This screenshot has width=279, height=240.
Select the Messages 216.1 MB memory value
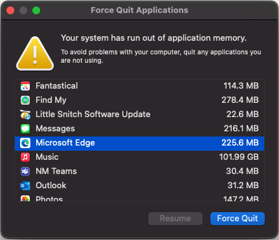(x=241, y=129)
